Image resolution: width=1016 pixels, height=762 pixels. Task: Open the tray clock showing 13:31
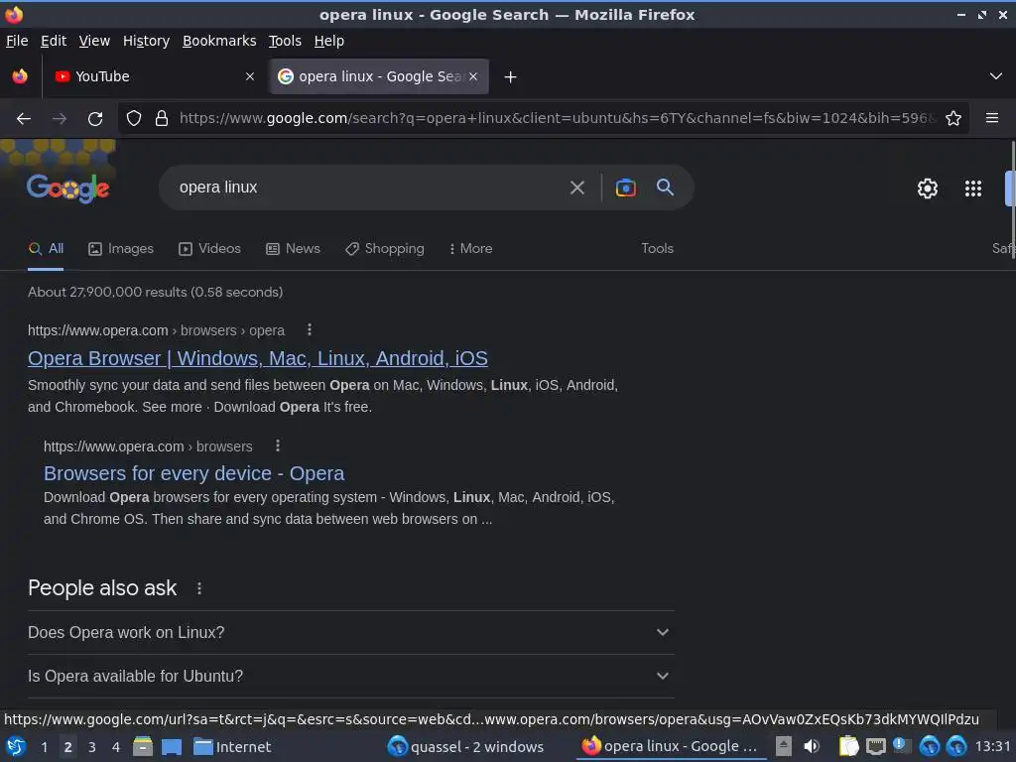(x=992, y=746)
